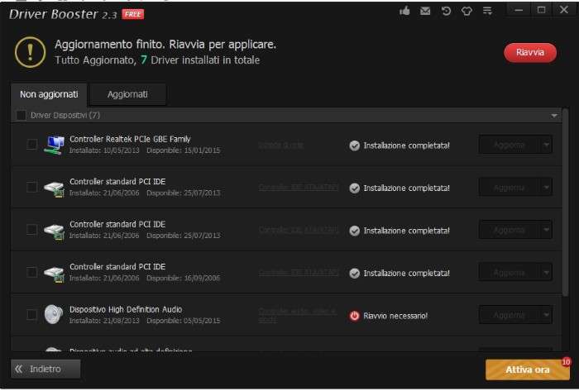Tick the Dispositivo High Definition Audio checkbox
The width and height of the screenshot is (579, 391).
32,315
